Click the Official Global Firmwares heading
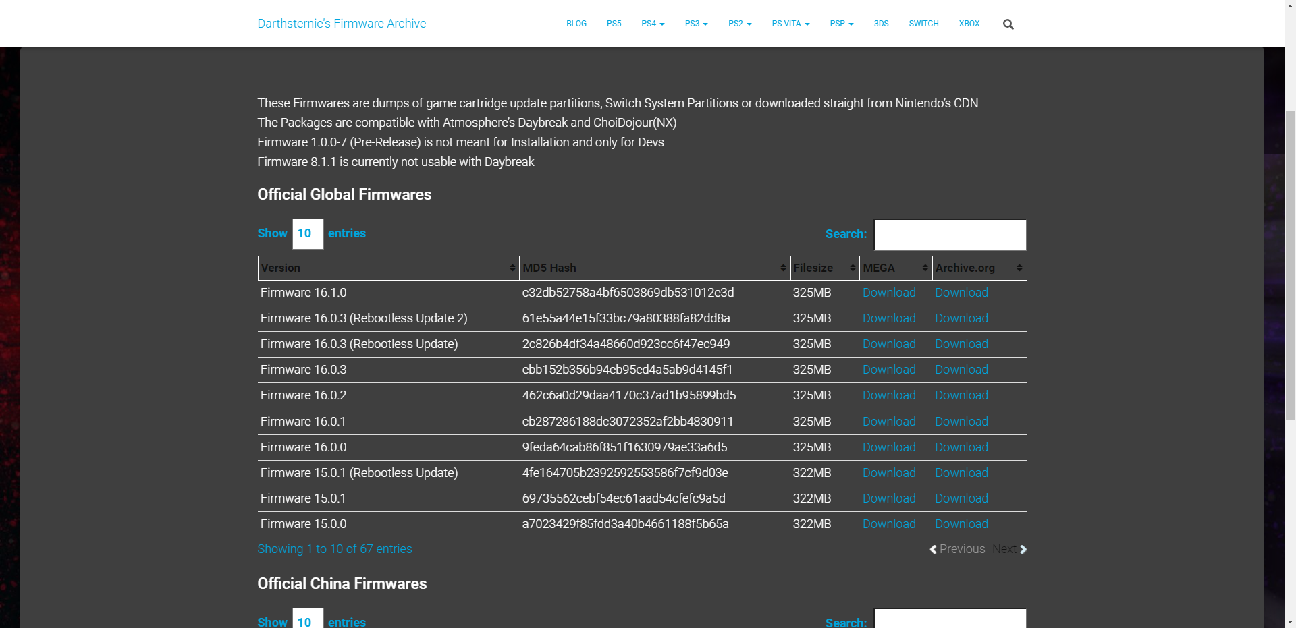The image size is (1296, 628). (x=344, y=194)
